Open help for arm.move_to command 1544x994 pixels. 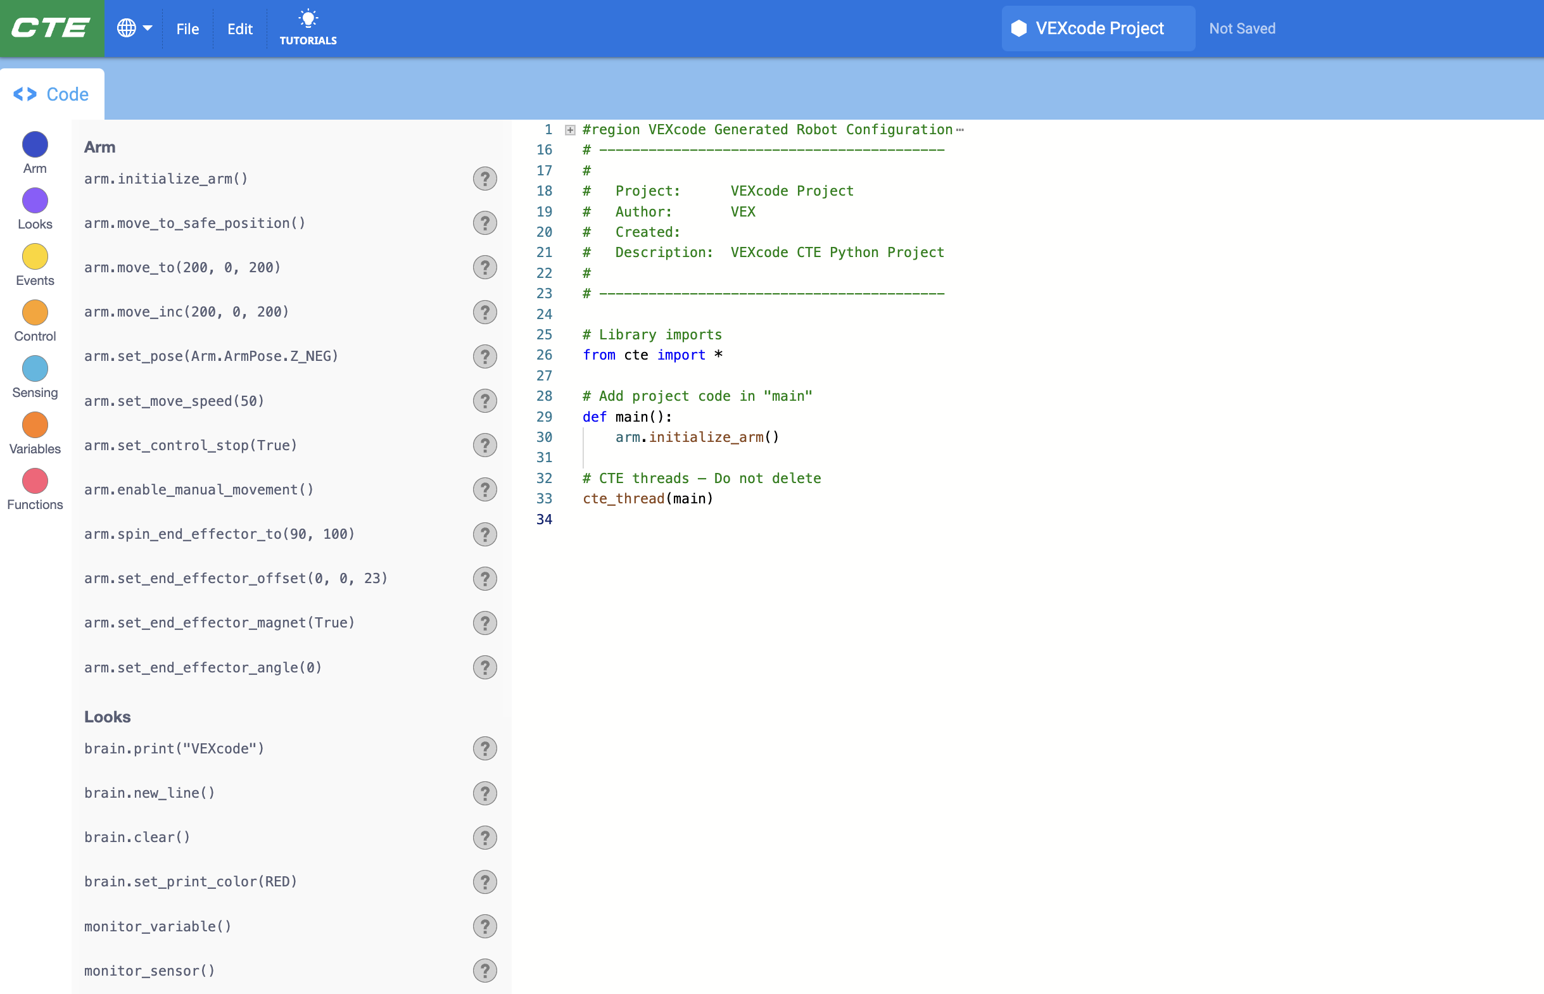click(484, 267)
